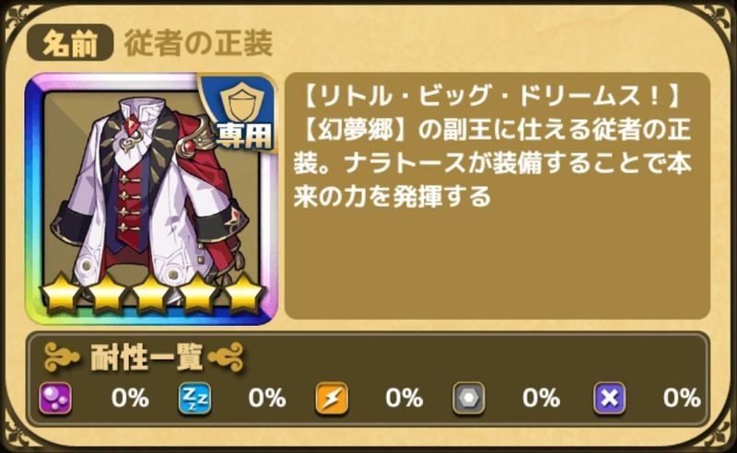The image size is (737, 453).
Task: Select the white and red coat equipment thumbnail
Action: click(x=151, y=199)
